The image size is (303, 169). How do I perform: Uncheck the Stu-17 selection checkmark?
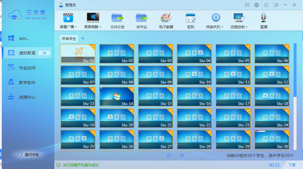(248, 89)
